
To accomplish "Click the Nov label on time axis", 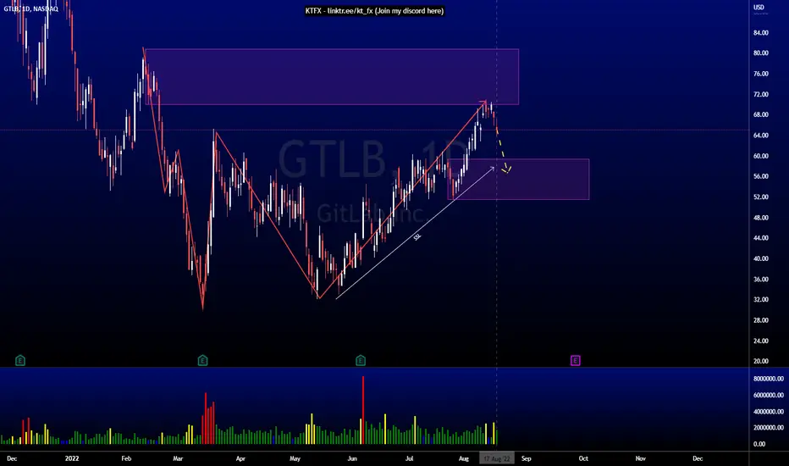I will pyautogui.click(x=640, y=458).
